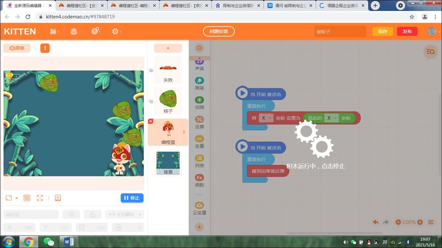The width and height of the screenshot is (442, 248).
Task: Click the block search magnifier icon
Action: (x=199, y=48)
